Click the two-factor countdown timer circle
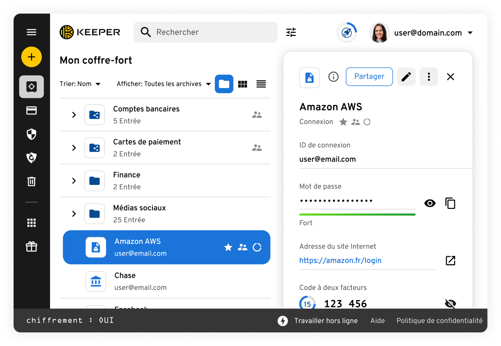 coord(307,303)
